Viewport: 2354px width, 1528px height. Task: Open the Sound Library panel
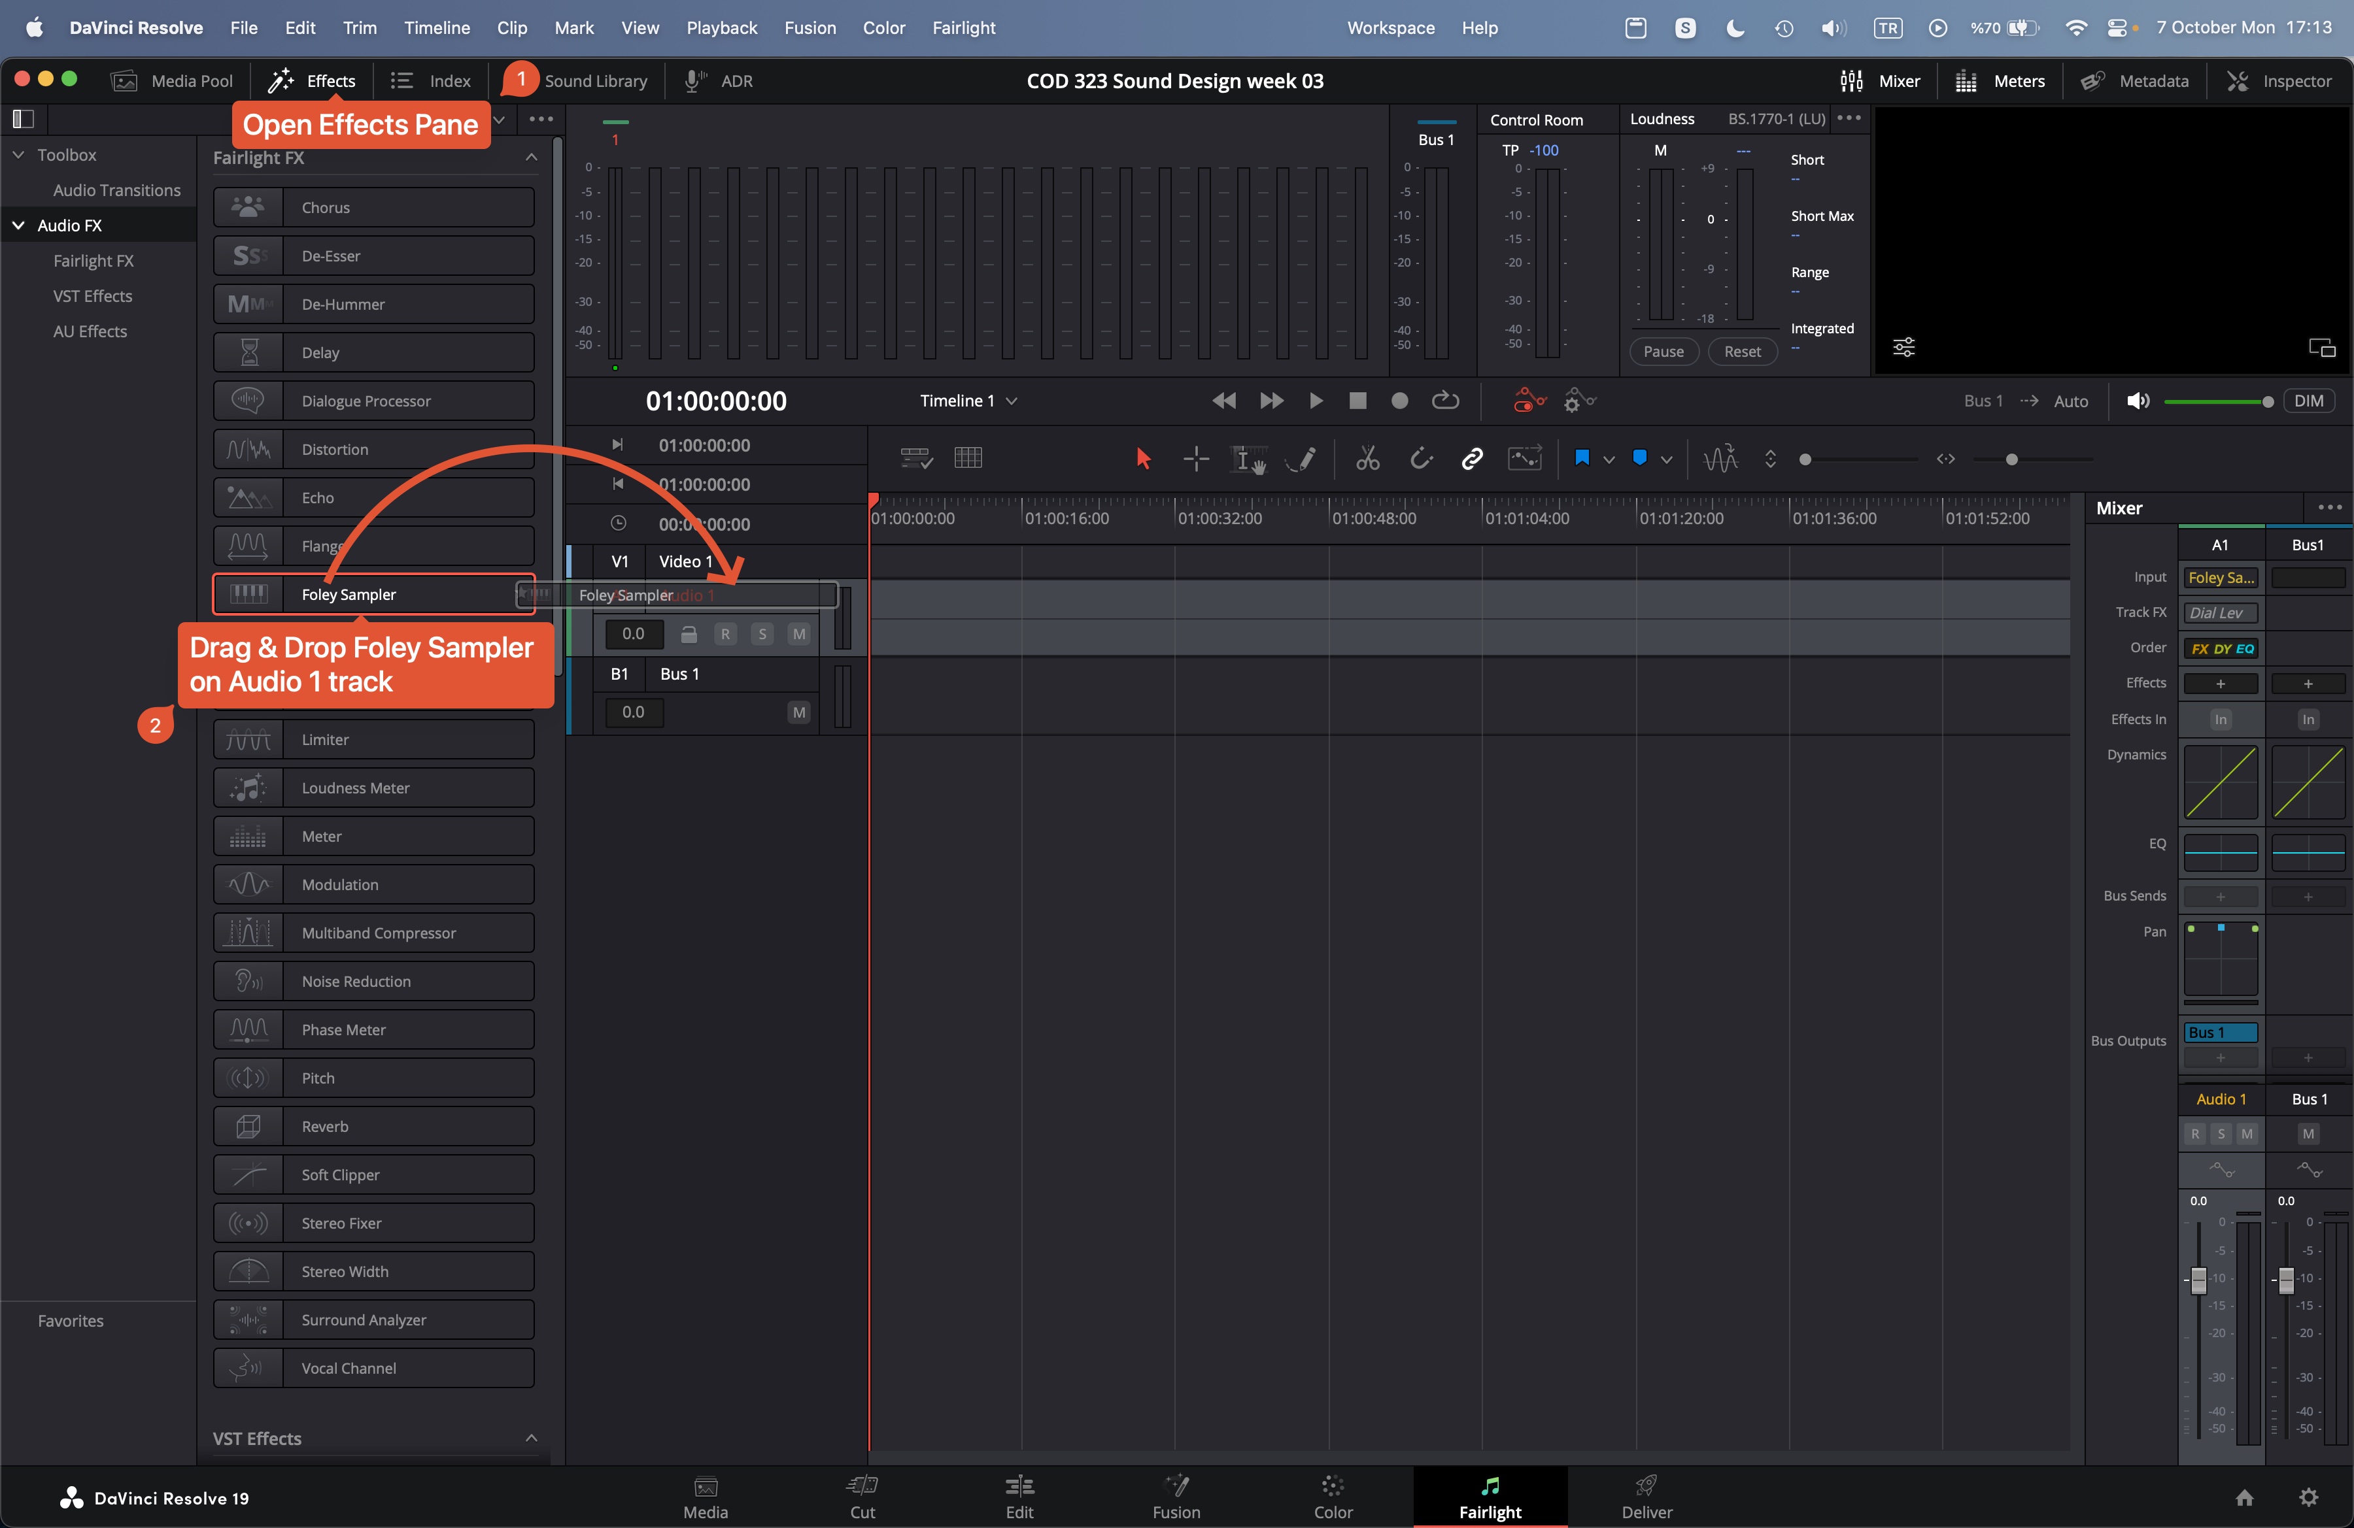596,81
